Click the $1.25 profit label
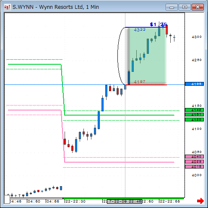Image resolution: width=208 pixels, height=208 pixels. (159, 24)
